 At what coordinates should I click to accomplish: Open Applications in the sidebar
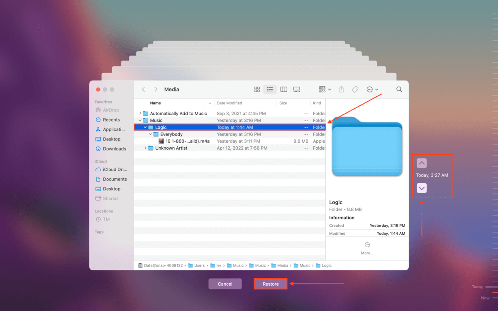110,129
